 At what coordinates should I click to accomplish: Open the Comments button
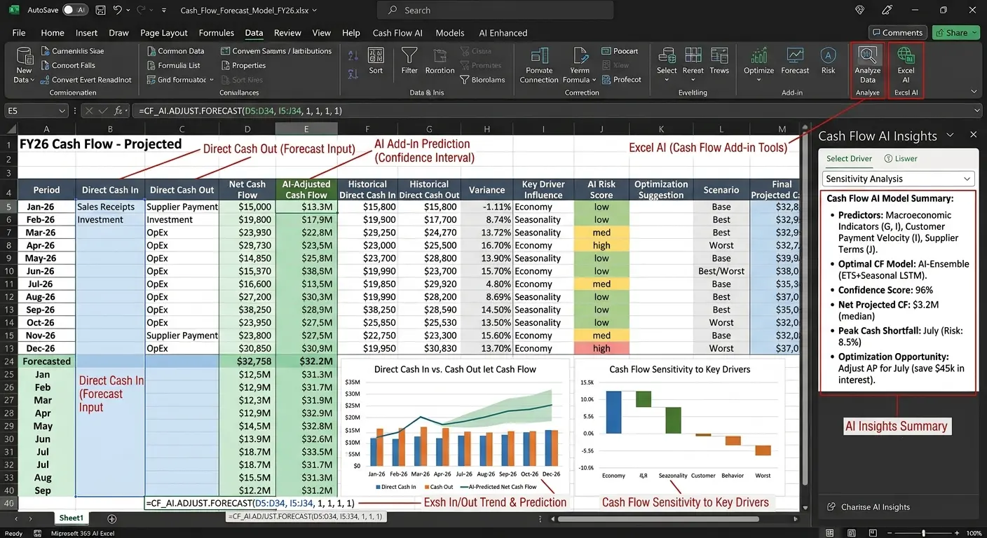(x=897, y=32)
